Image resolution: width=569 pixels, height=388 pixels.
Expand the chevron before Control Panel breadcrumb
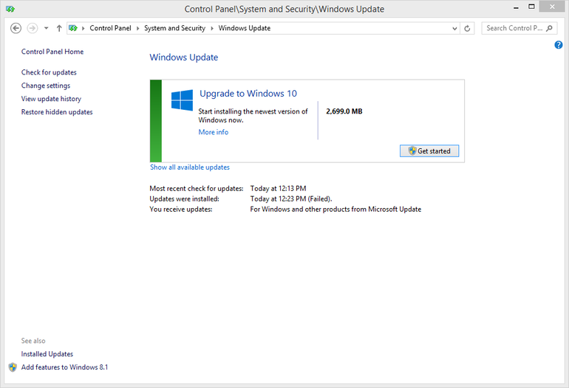point(83,28)
